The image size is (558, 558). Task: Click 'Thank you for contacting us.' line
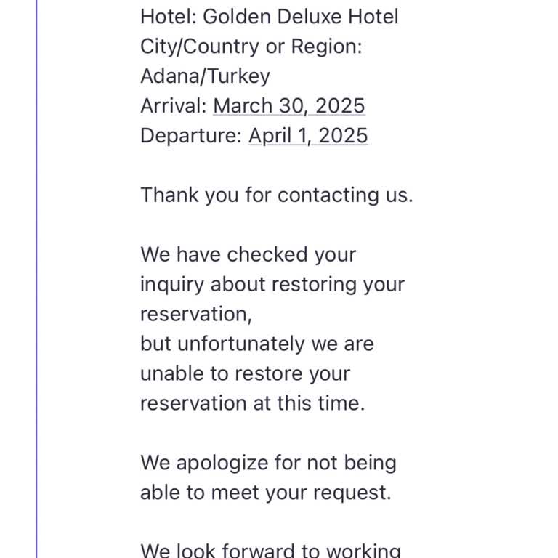pos(276,195)
